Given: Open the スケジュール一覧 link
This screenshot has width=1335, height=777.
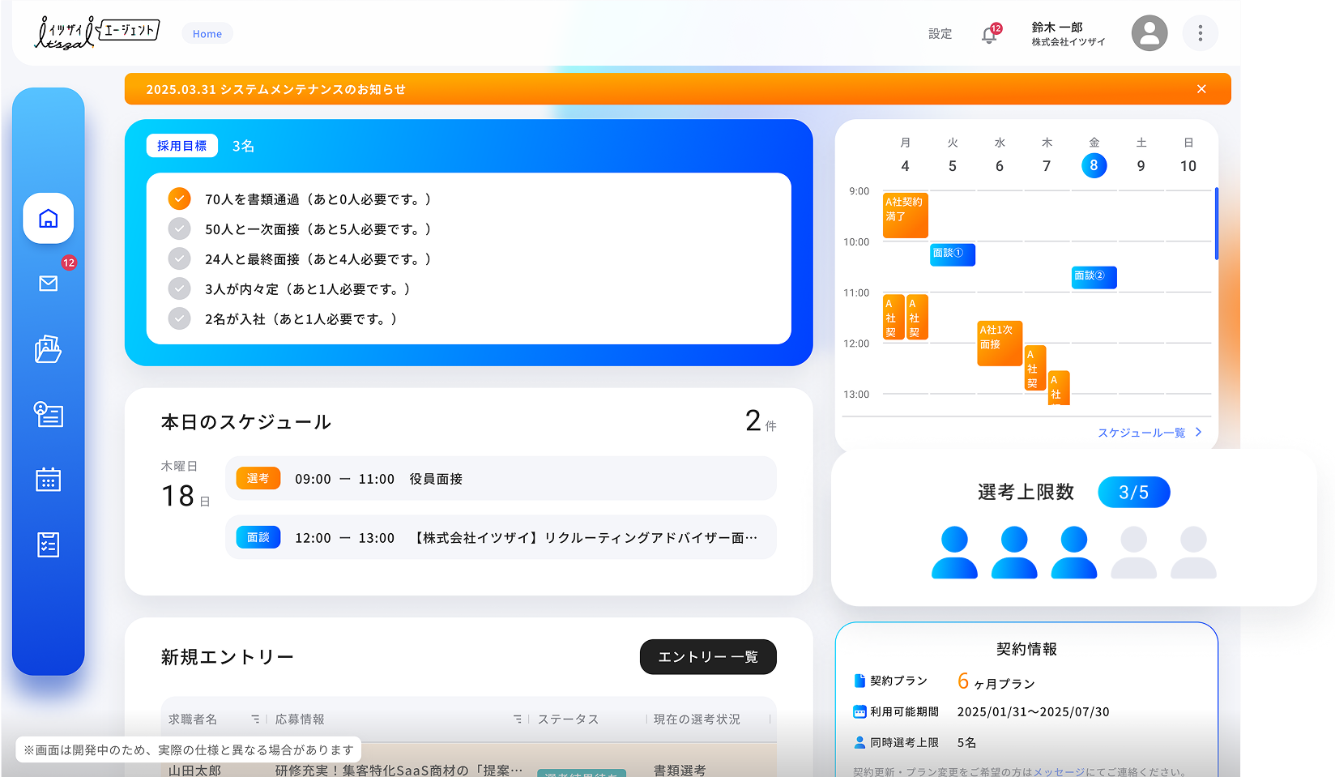Looking at the screenshot, I should tap(1141, 433).
